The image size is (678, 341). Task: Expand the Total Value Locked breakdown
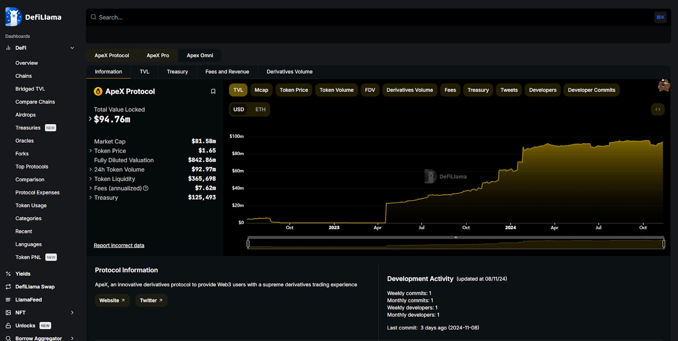90,119
